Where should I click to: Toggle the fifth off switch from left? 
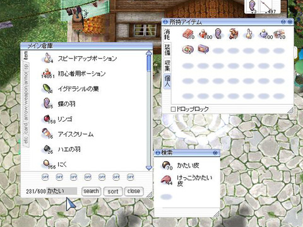coord(102,177)
